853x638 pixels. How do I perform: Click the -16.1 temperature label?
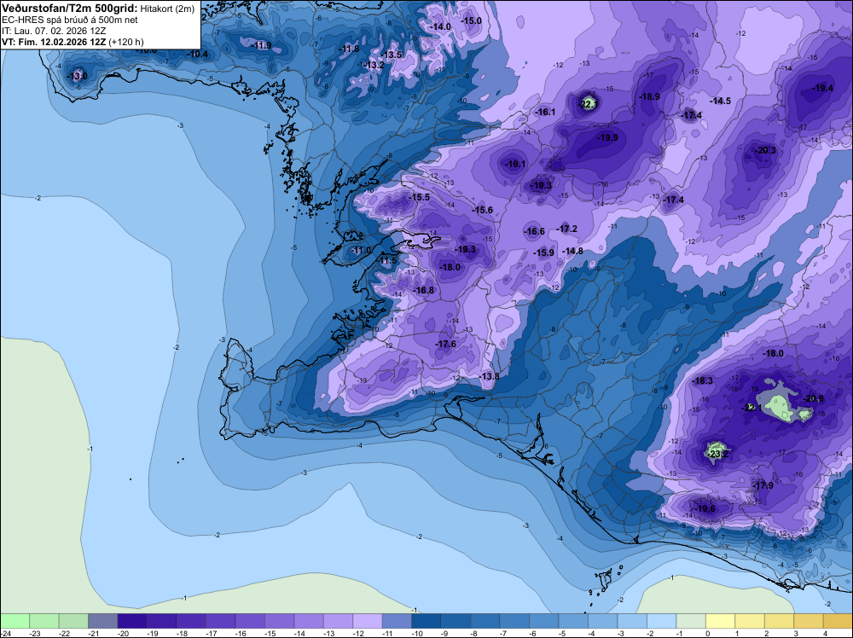[545, 112]
